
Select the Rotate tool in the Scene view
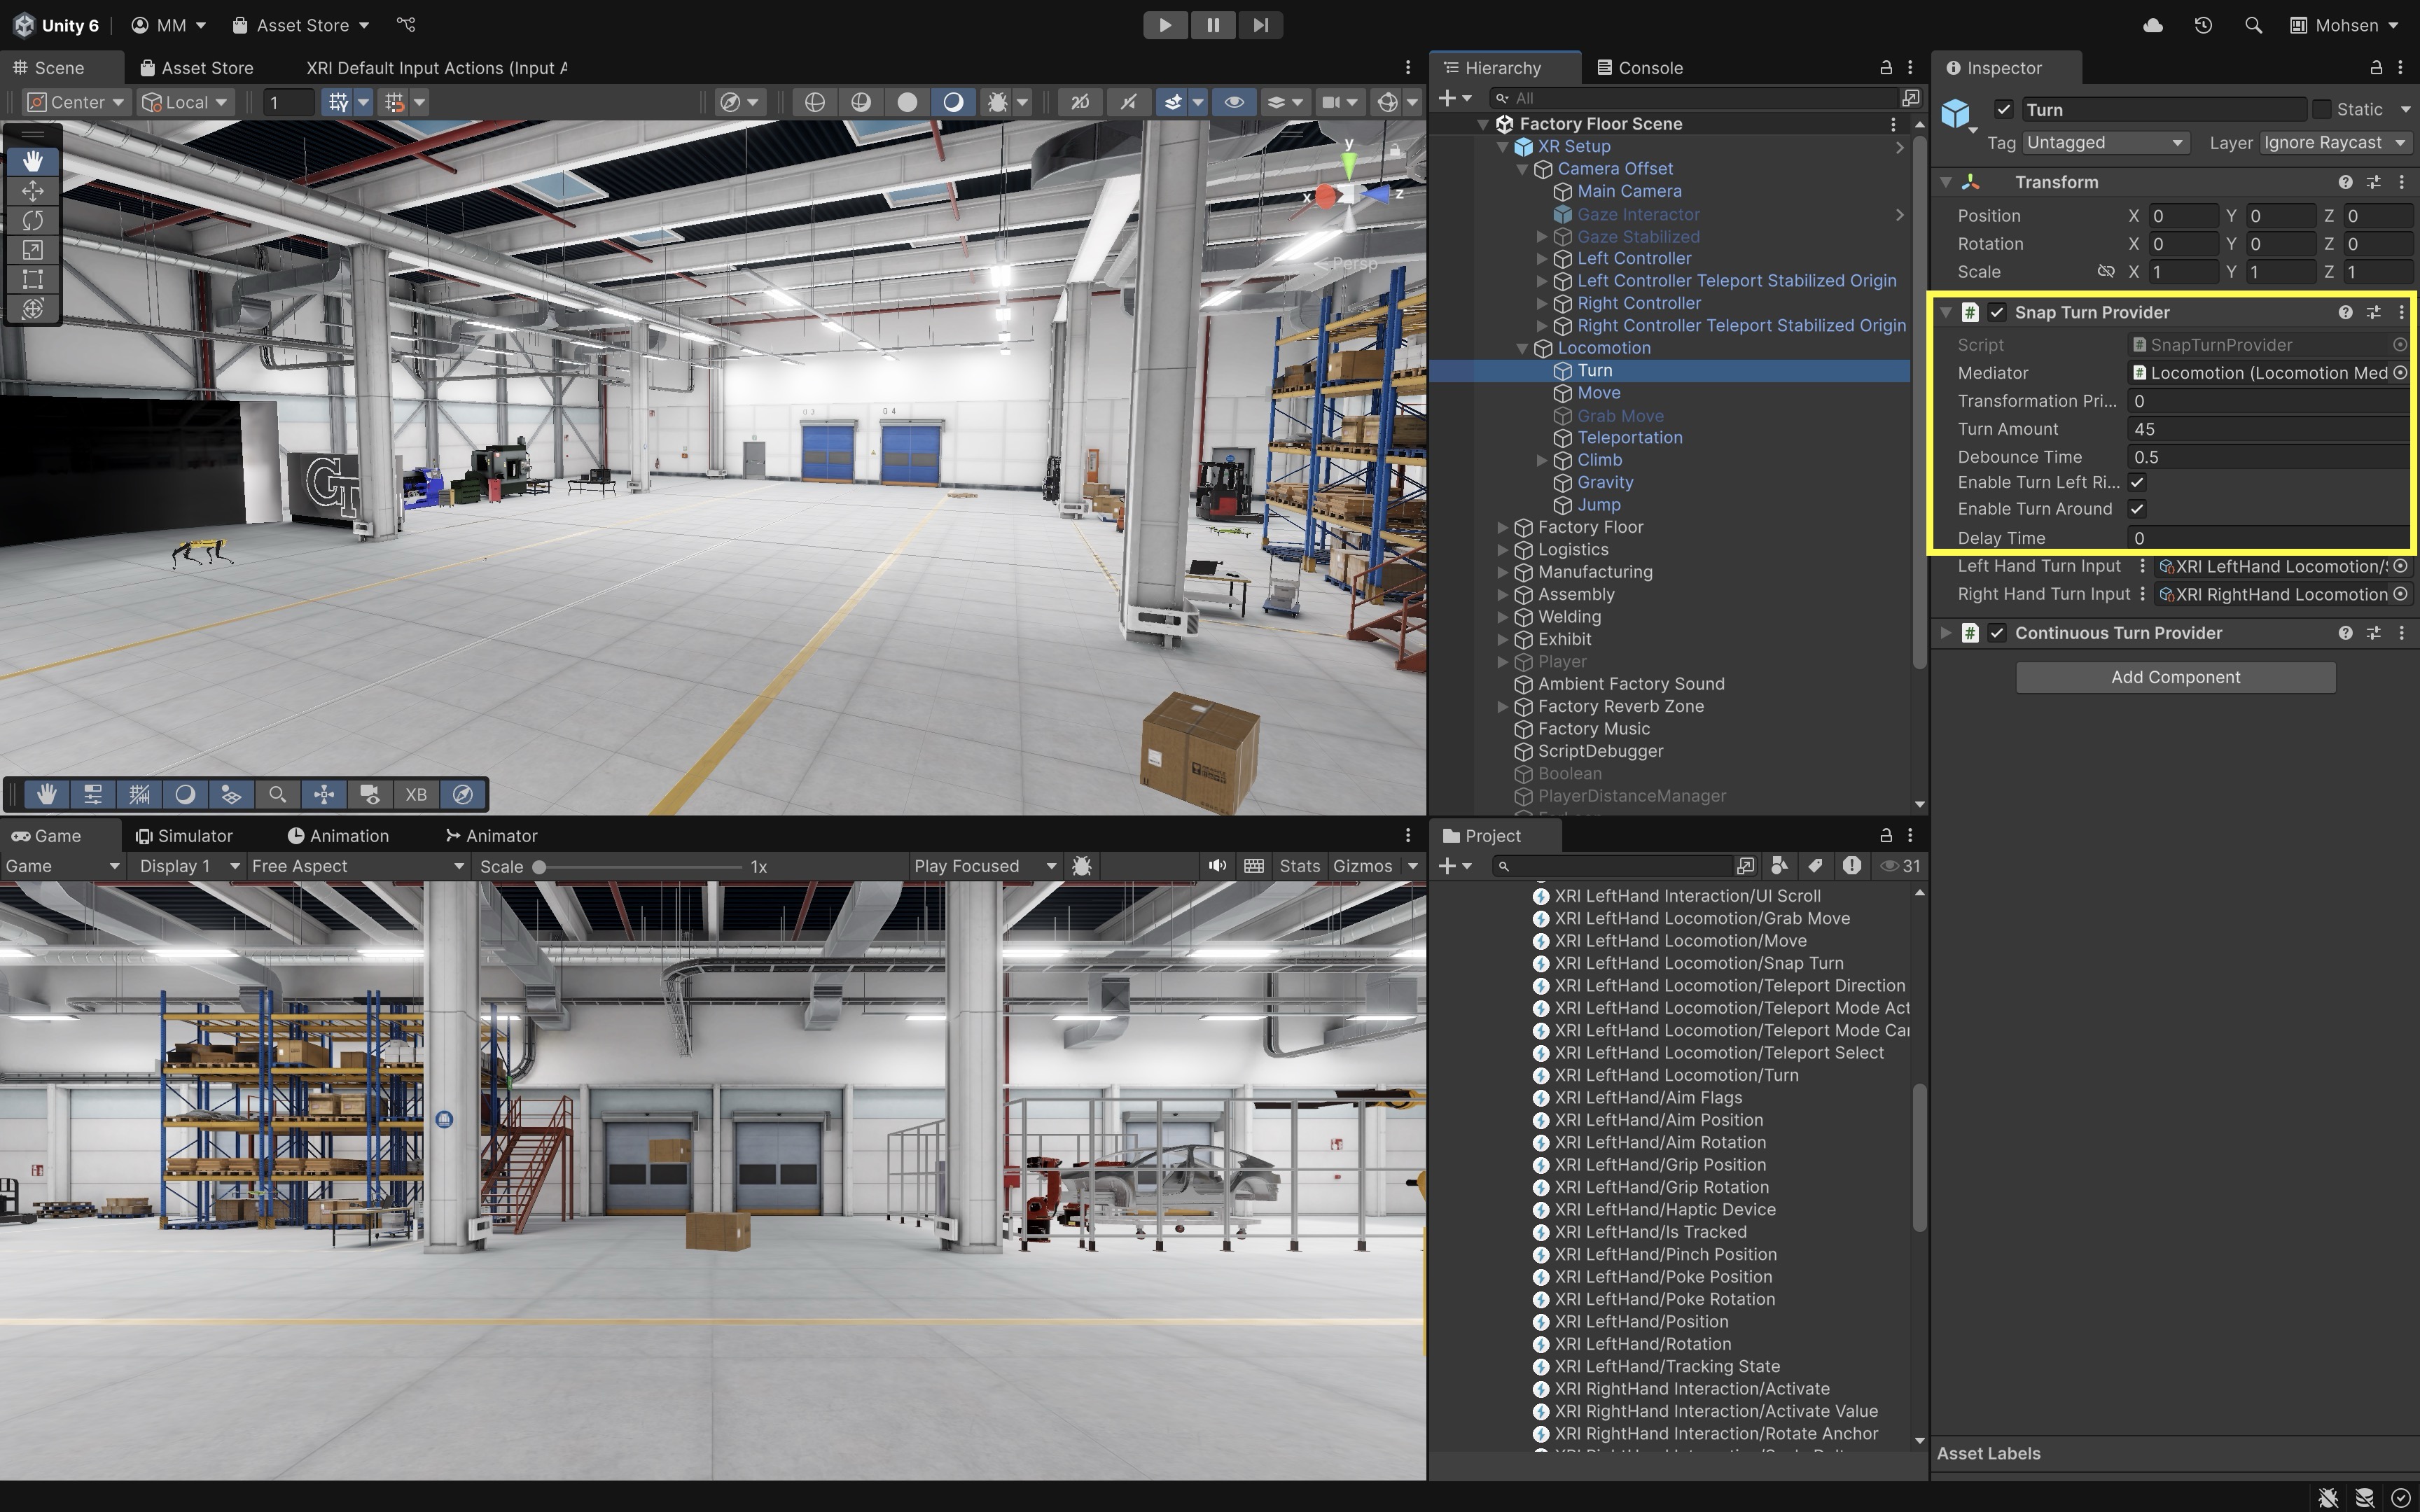point(32,220)
